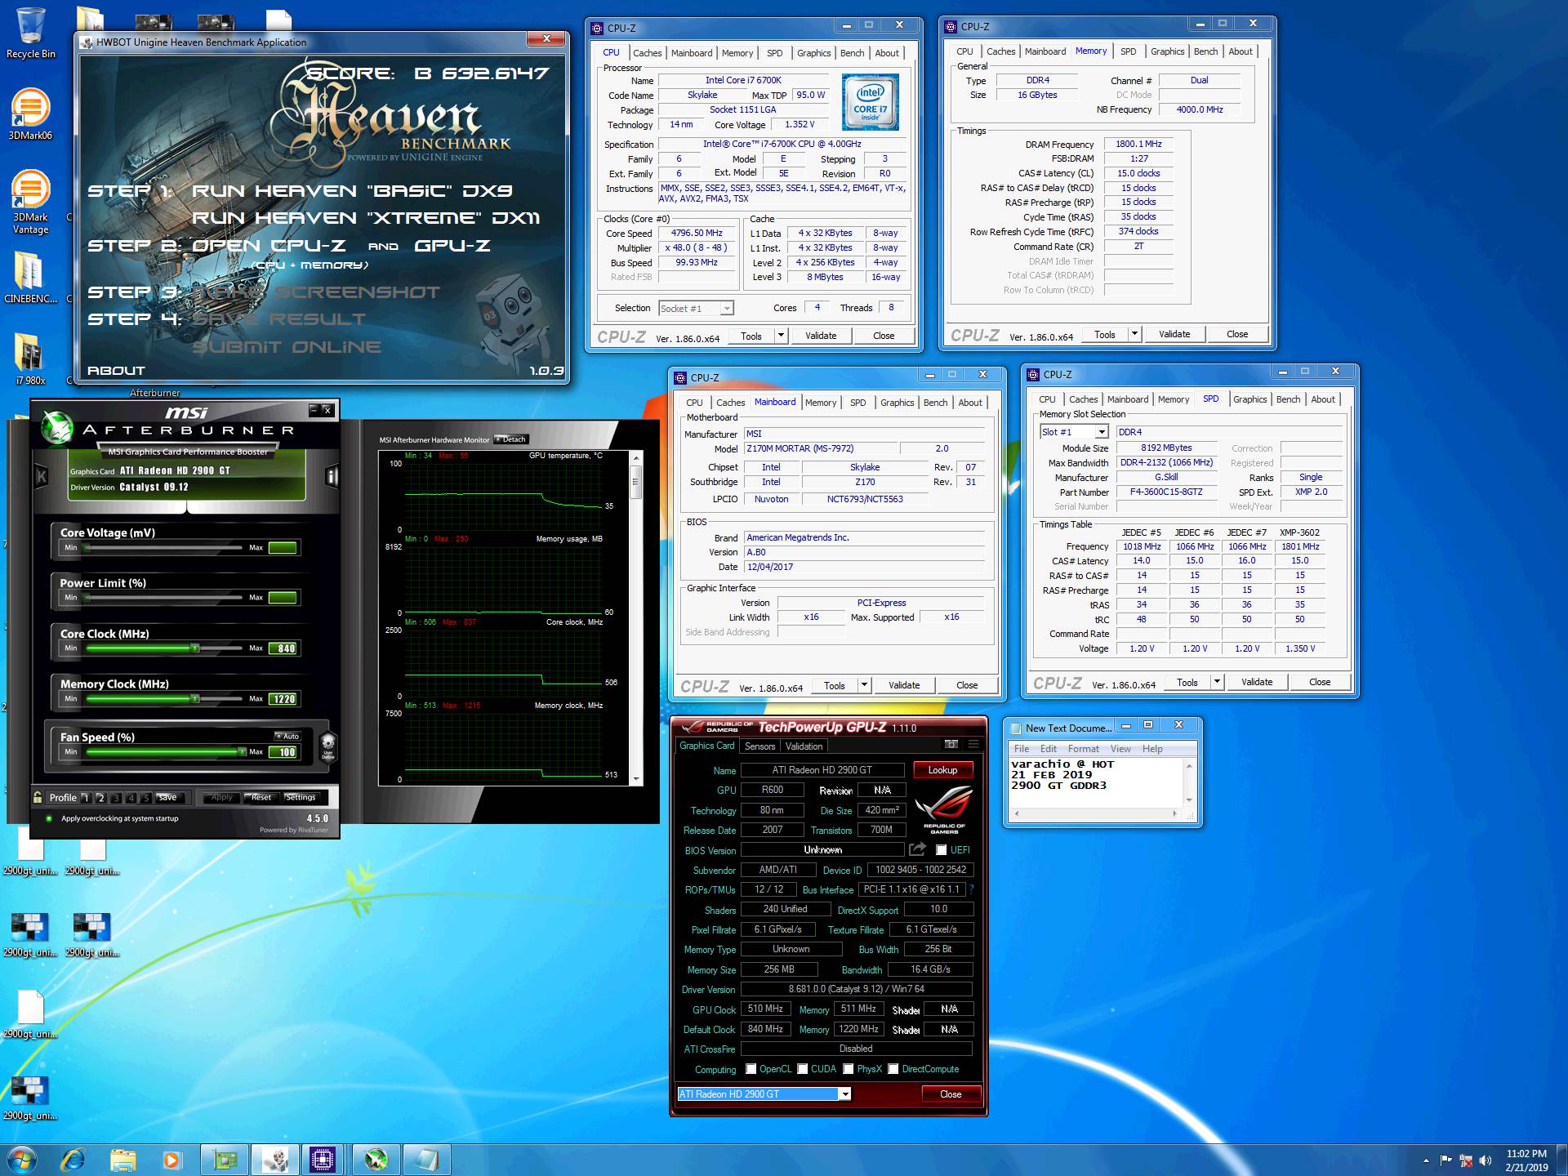Viewport: 1568px width, 1176px height.
Task: Toggle the UEFI checkbox in GPU-Z
Action: pyautogui.click(x=941, y=850)
